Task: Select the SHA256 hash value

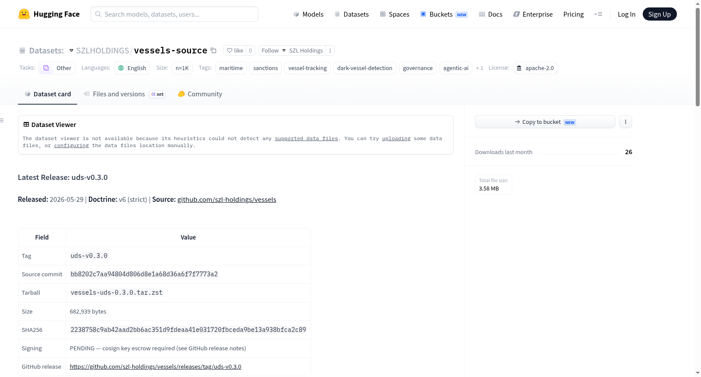Action: [188, 330]
